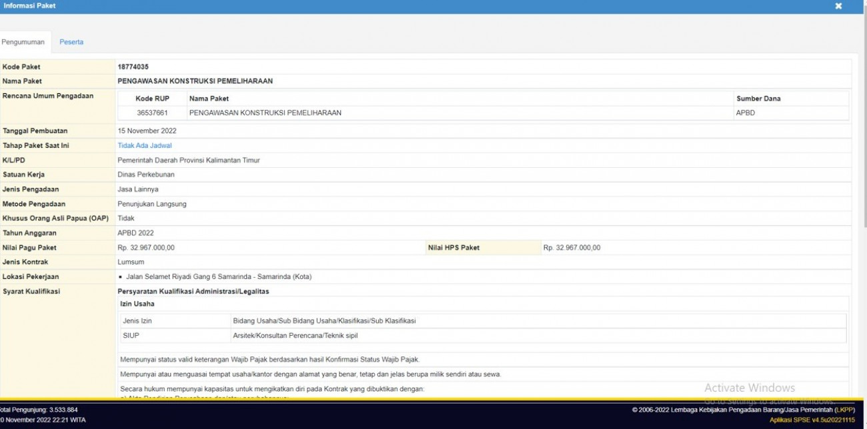The width and height of the screenshot is (867, 429).
Task: Switch to the Peserta tab
Action: click(71, 42)
